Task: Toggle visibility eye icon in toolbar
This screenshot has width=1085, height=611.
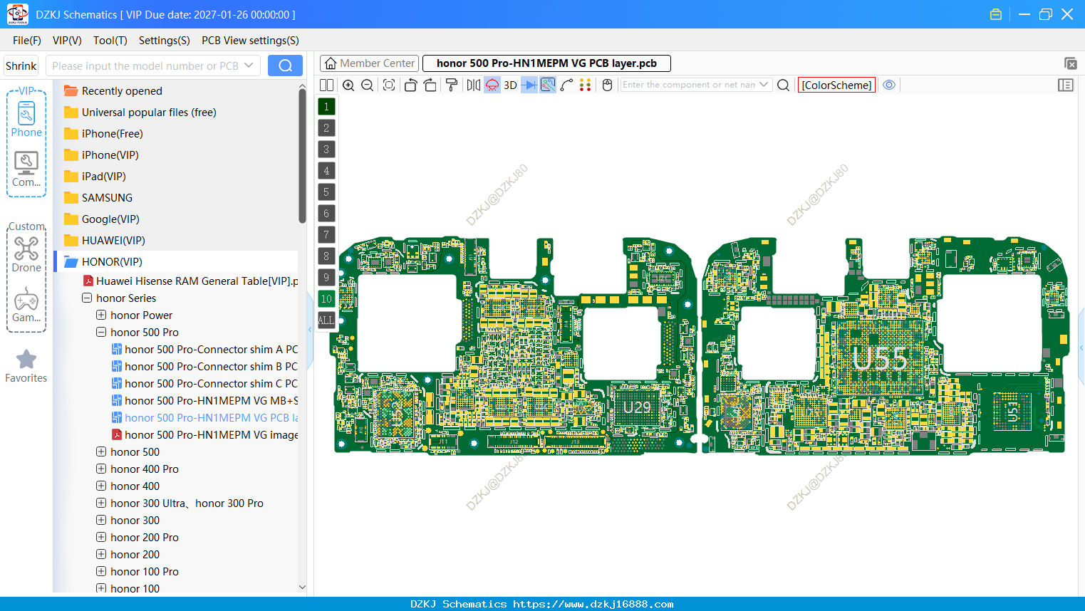Action: click(889, 85)
